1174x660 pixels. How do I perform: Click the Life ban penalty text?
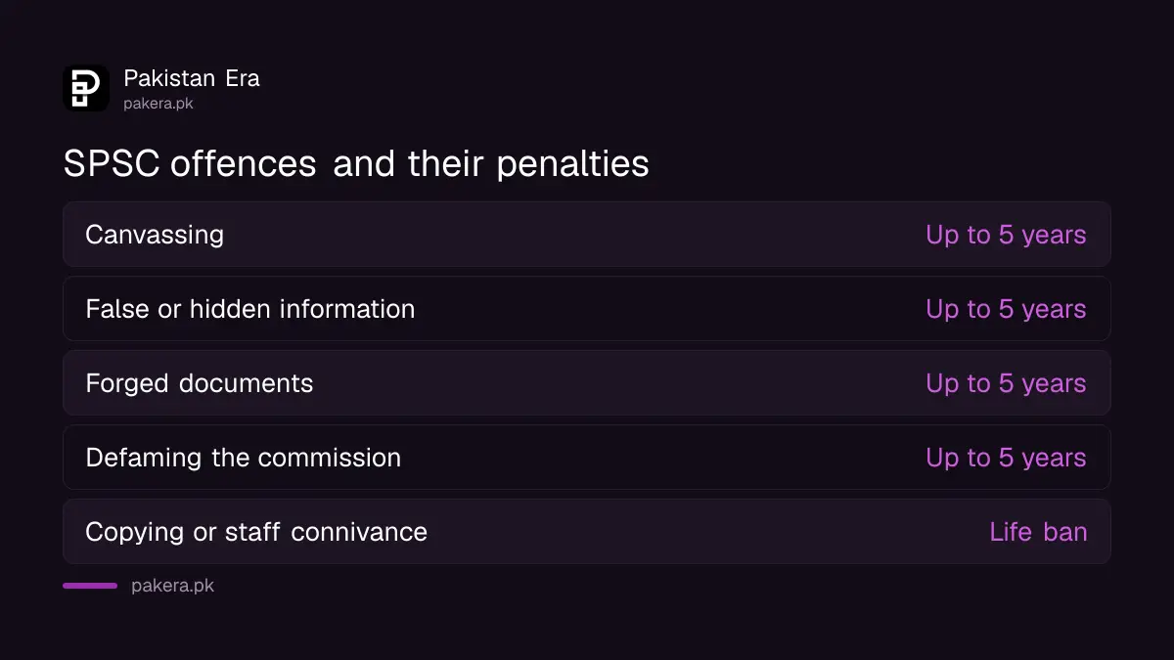point(1038,532)
